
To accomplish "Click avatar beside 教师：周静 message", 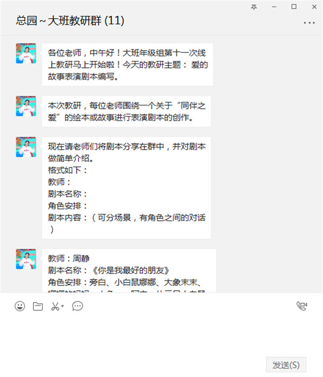I will (26, 259).
